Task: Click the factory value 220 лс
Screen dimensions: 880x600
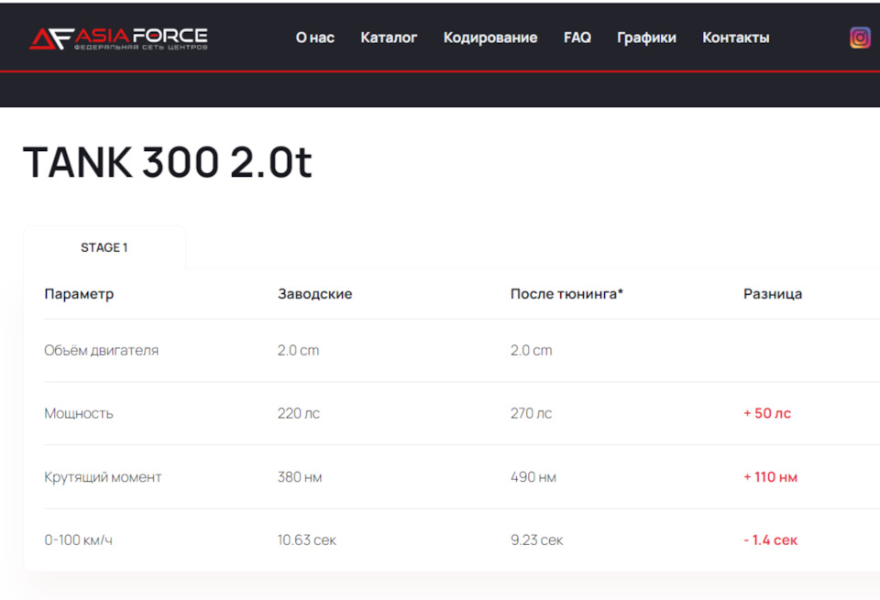Action: click(299, 413)
